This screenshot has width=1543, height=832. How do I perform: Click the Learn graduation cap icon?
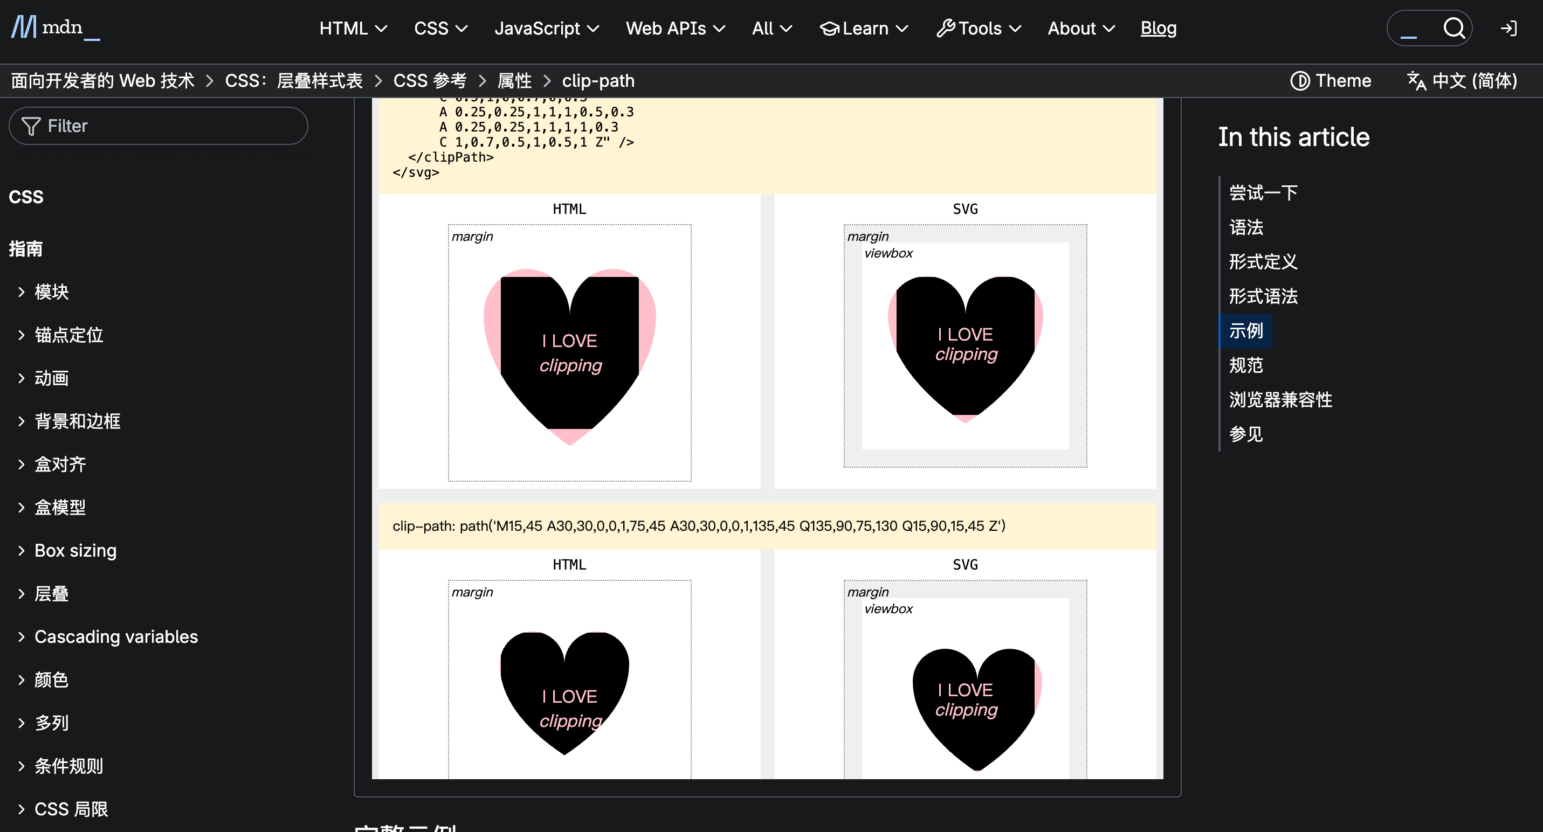829,28
